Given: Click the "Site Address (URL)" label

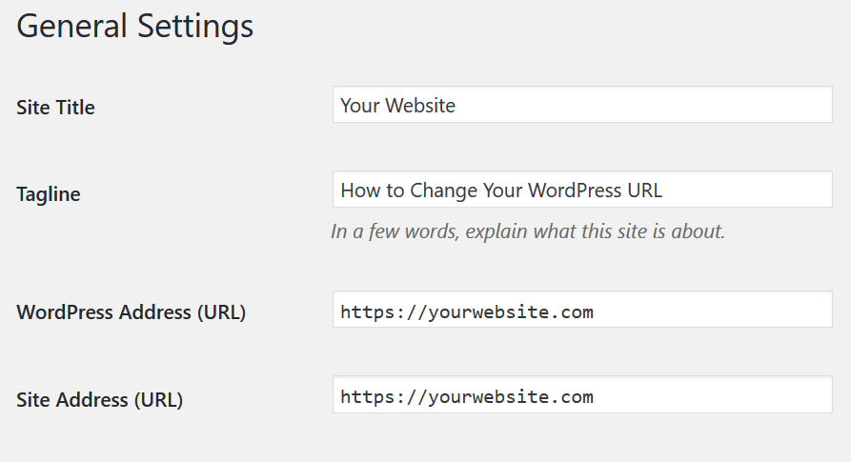Looking at the screenshot, I should tap(99, 400).
